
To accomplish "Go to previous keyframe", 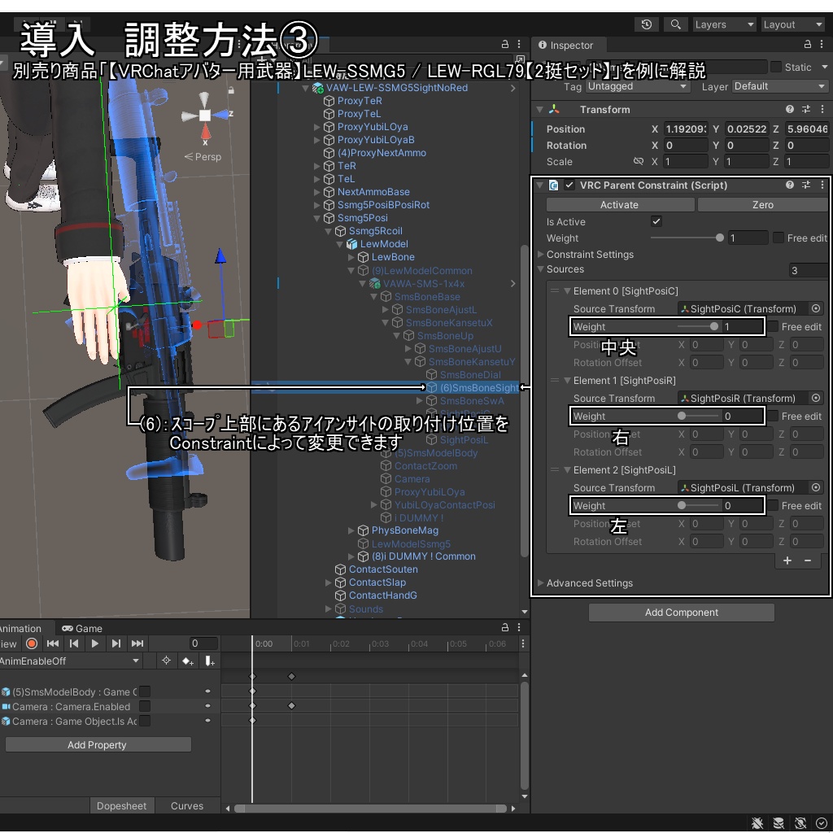I will coord(74,643).
